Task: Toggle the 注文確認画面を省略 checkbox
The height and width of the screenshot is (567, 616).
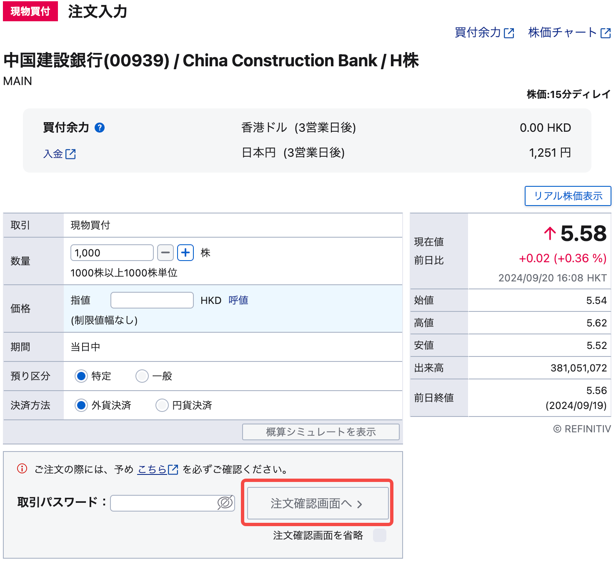Action: [380, 535]
